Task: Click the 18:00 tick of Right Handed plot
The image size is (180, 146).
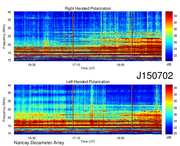Action: [120, 65]
